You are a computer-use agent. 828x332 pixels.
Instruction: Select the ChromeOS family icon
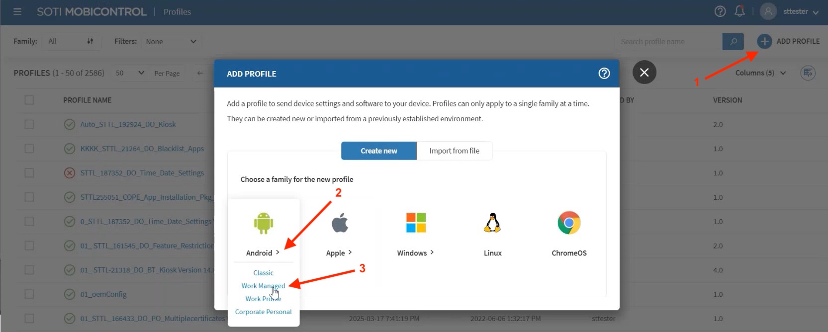pos(569,223)
